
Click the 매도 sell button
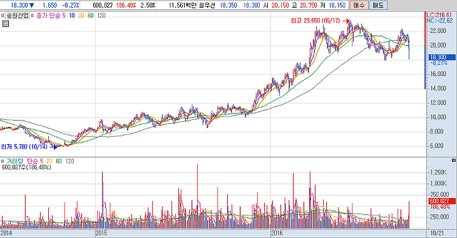coord(378,5)
